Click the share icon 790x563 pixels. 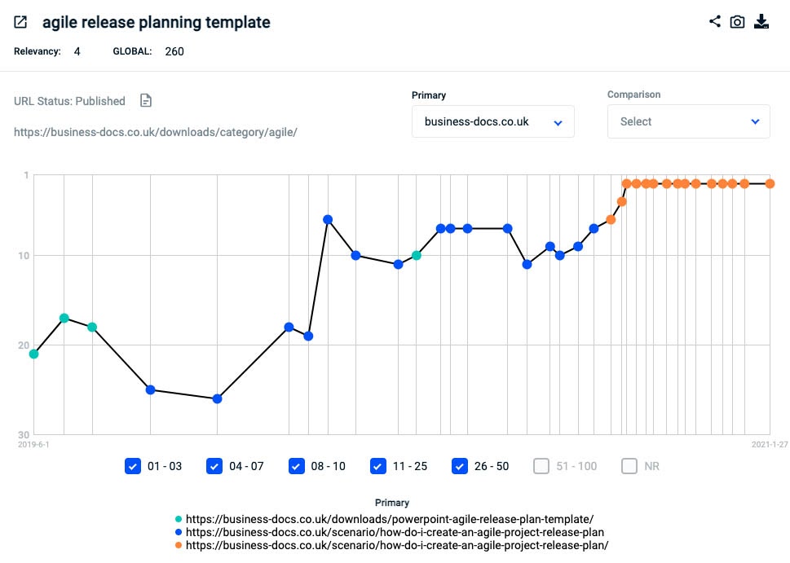point(715,22)
